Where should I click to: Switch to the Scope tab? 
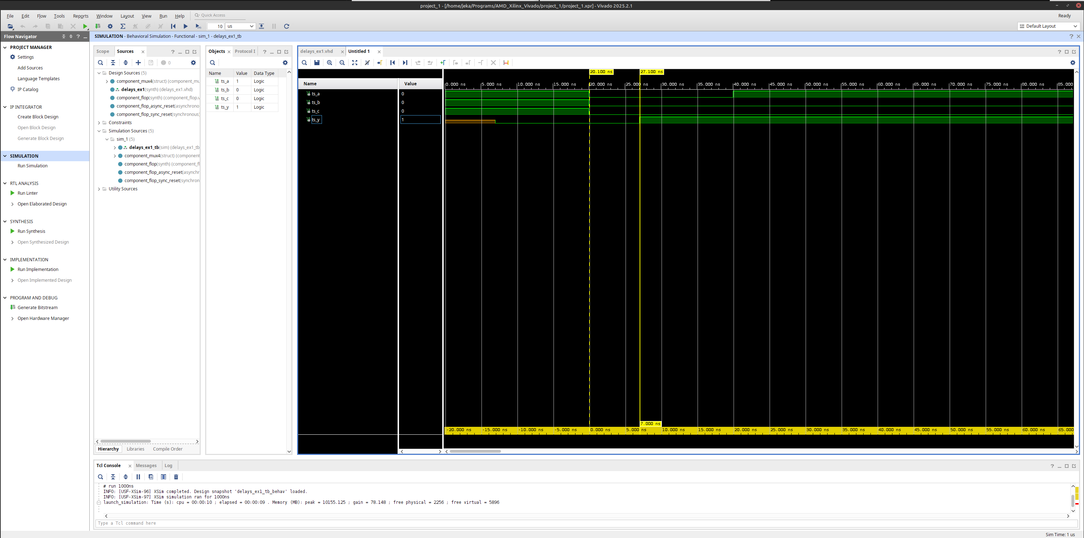pyautogui.click(x=103, y=51)
